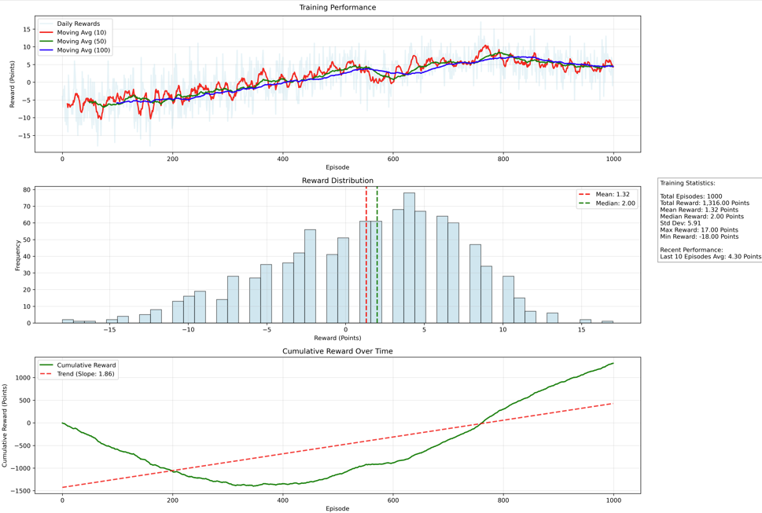Click the "Cumulative Reward (Points)" y-axis label

5,426
